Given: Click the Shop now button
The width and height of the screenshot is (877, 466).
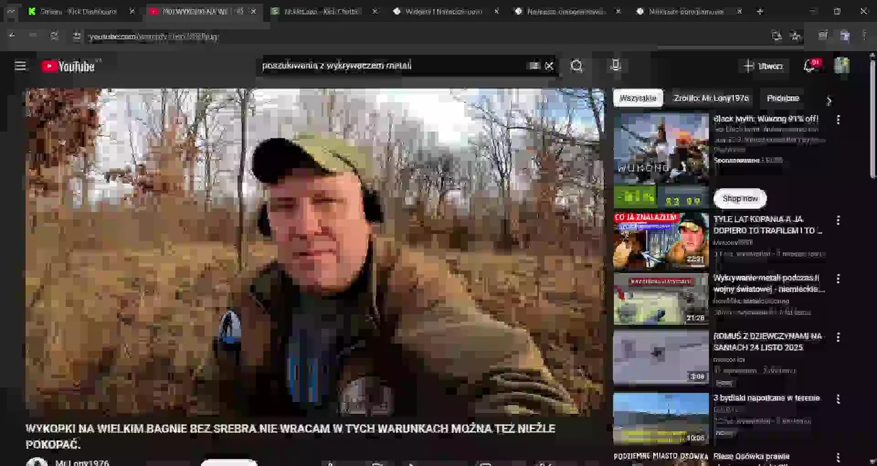Looking at the screenshot, I should tap(740, 199).
